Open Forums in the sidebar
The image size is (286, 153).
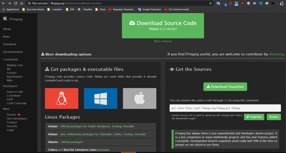click(x=11, y=73)
